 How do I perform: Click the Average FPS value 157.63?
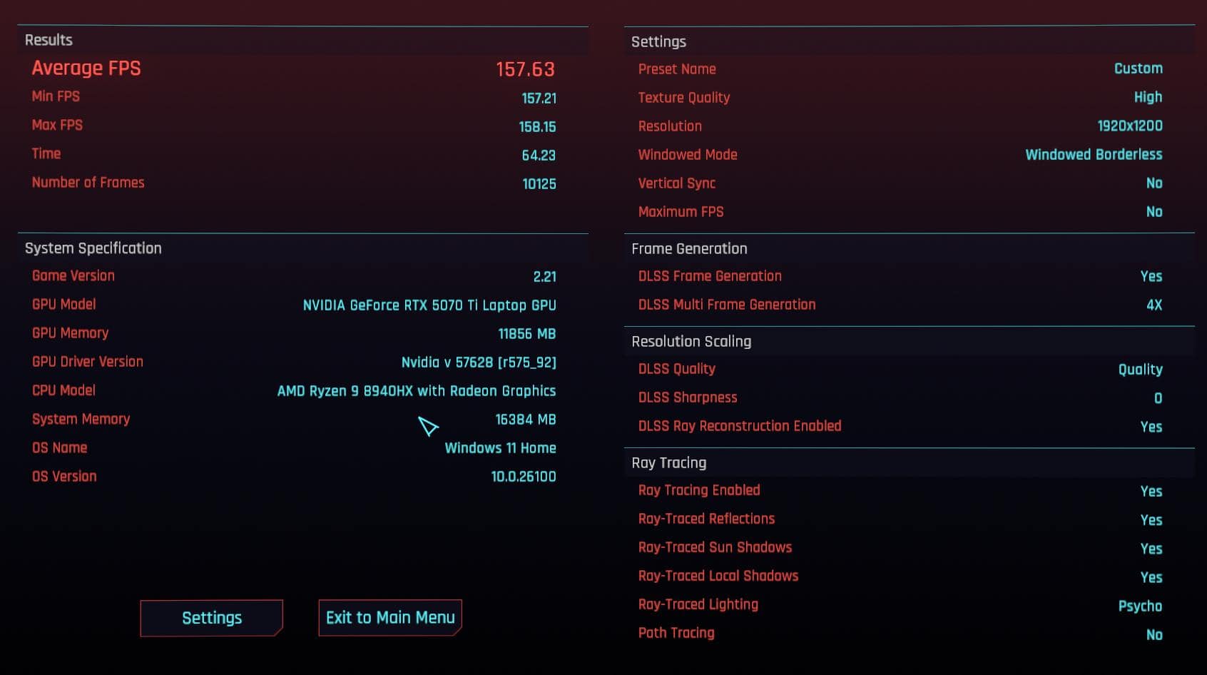524,69
